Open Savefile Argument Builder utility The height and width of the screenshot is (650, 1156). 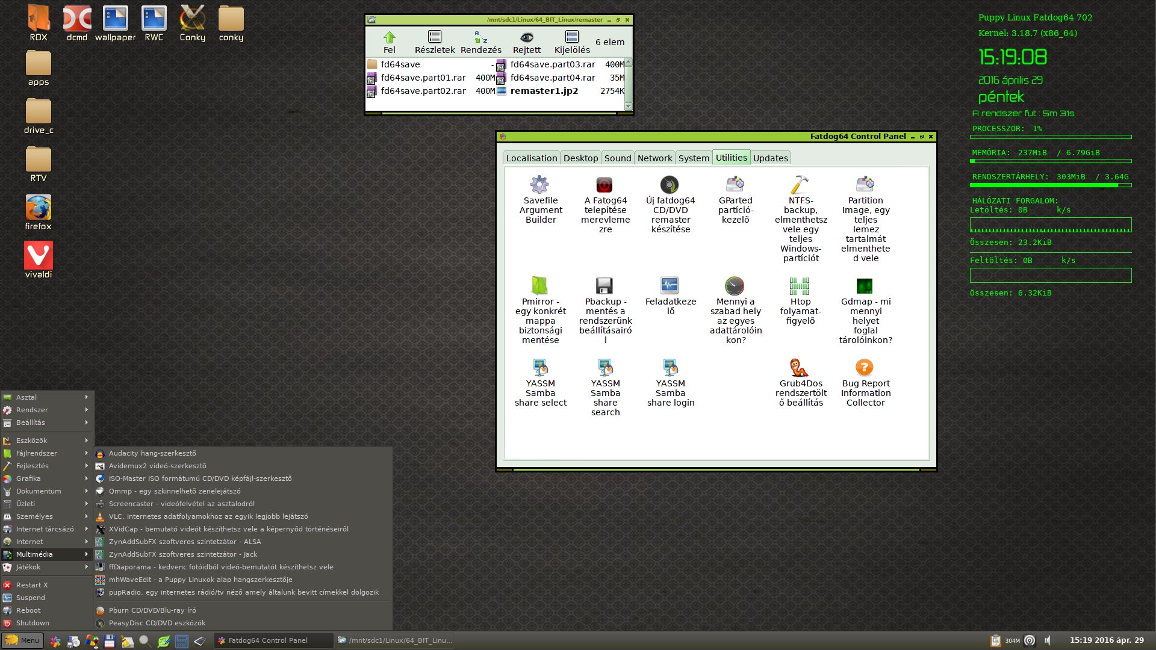540,200
